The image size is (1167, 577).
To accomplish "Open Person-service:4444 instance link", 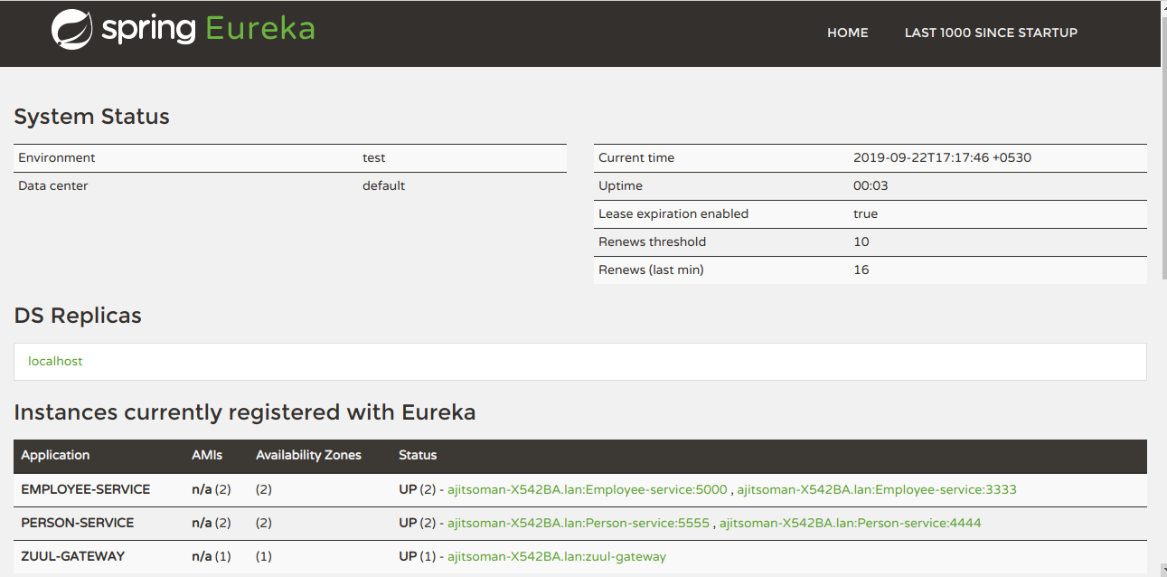I will (850, 523).
